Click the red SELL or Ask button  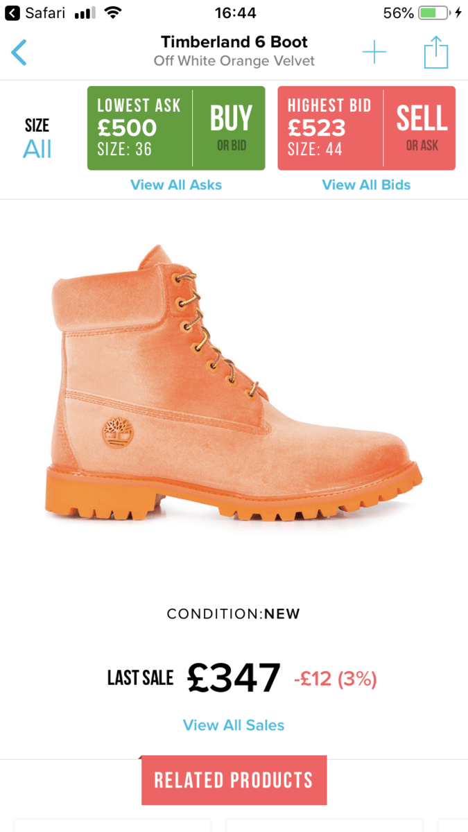pos(419,128)
